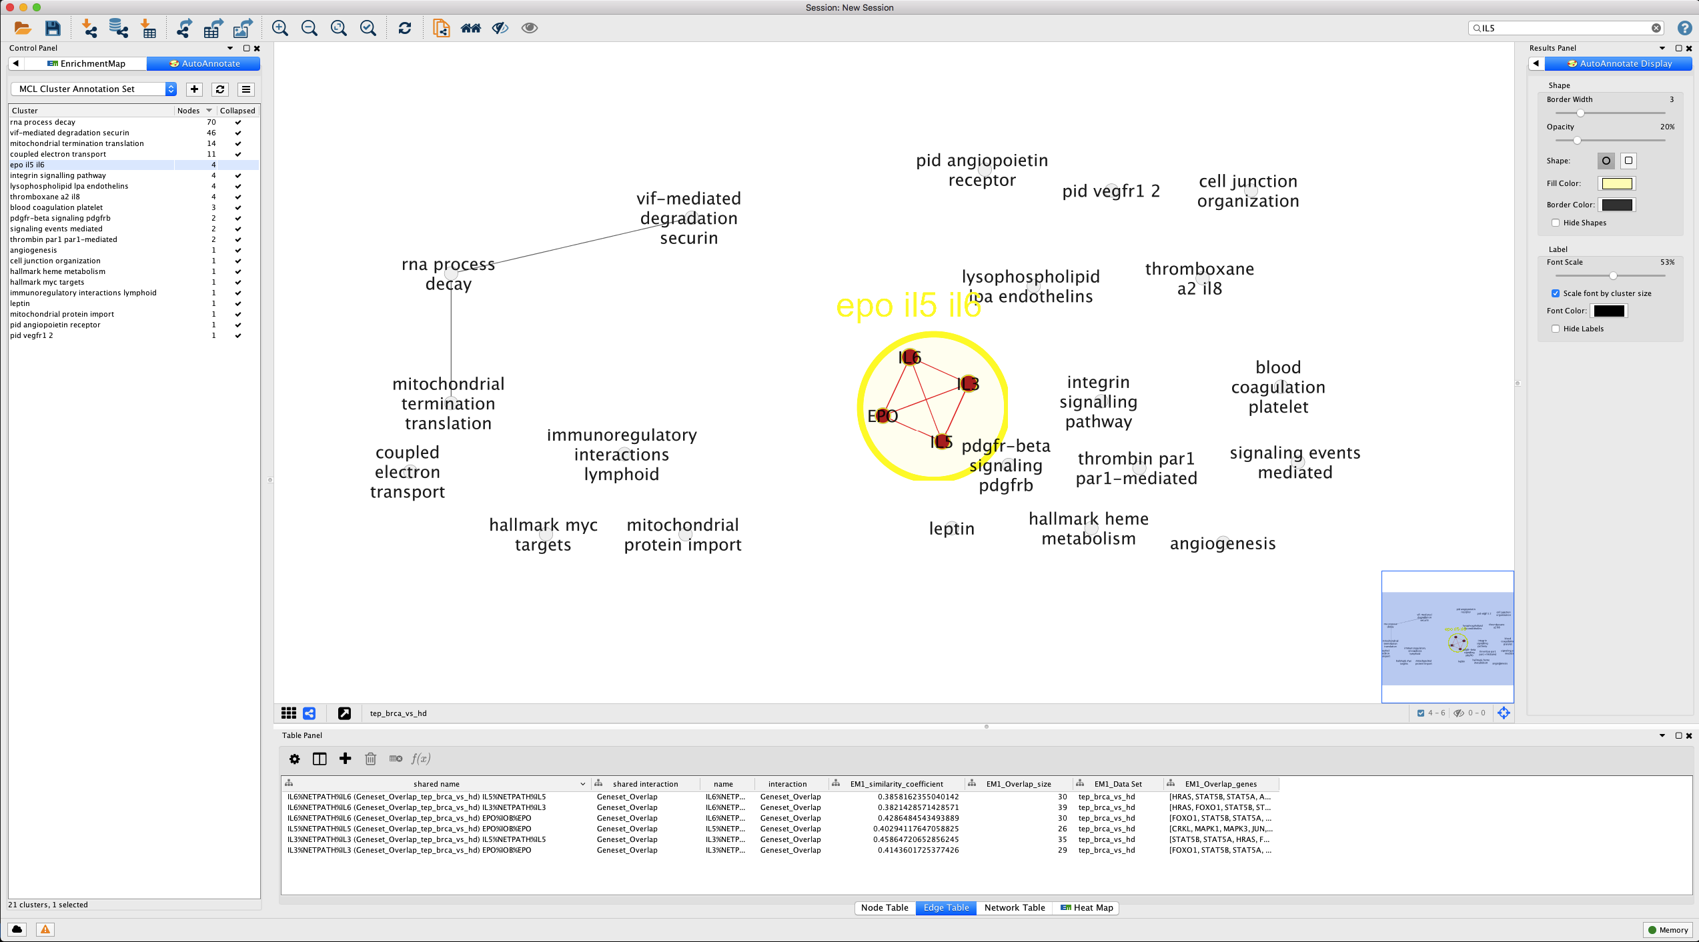Delete table columns trash icon

371,759
